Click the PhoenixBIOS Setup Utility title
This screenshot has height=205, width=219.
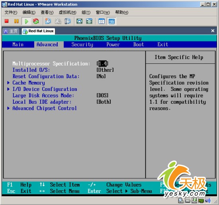pyautogui.click(x=108, y=38)
